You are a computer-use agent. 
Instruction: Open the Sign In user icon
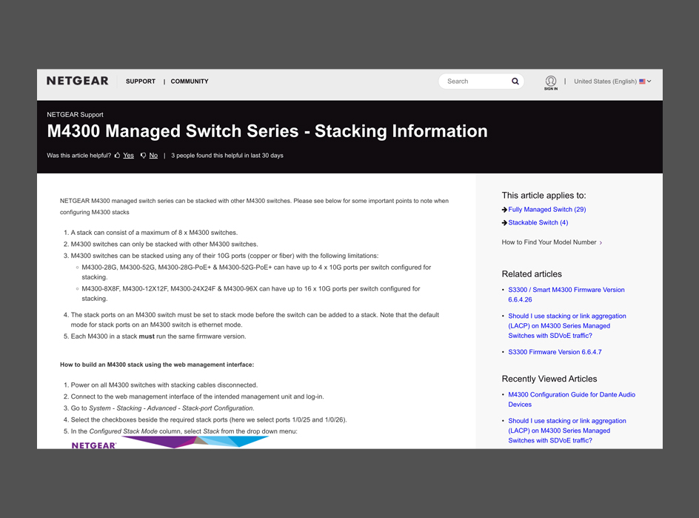(551, 82)
